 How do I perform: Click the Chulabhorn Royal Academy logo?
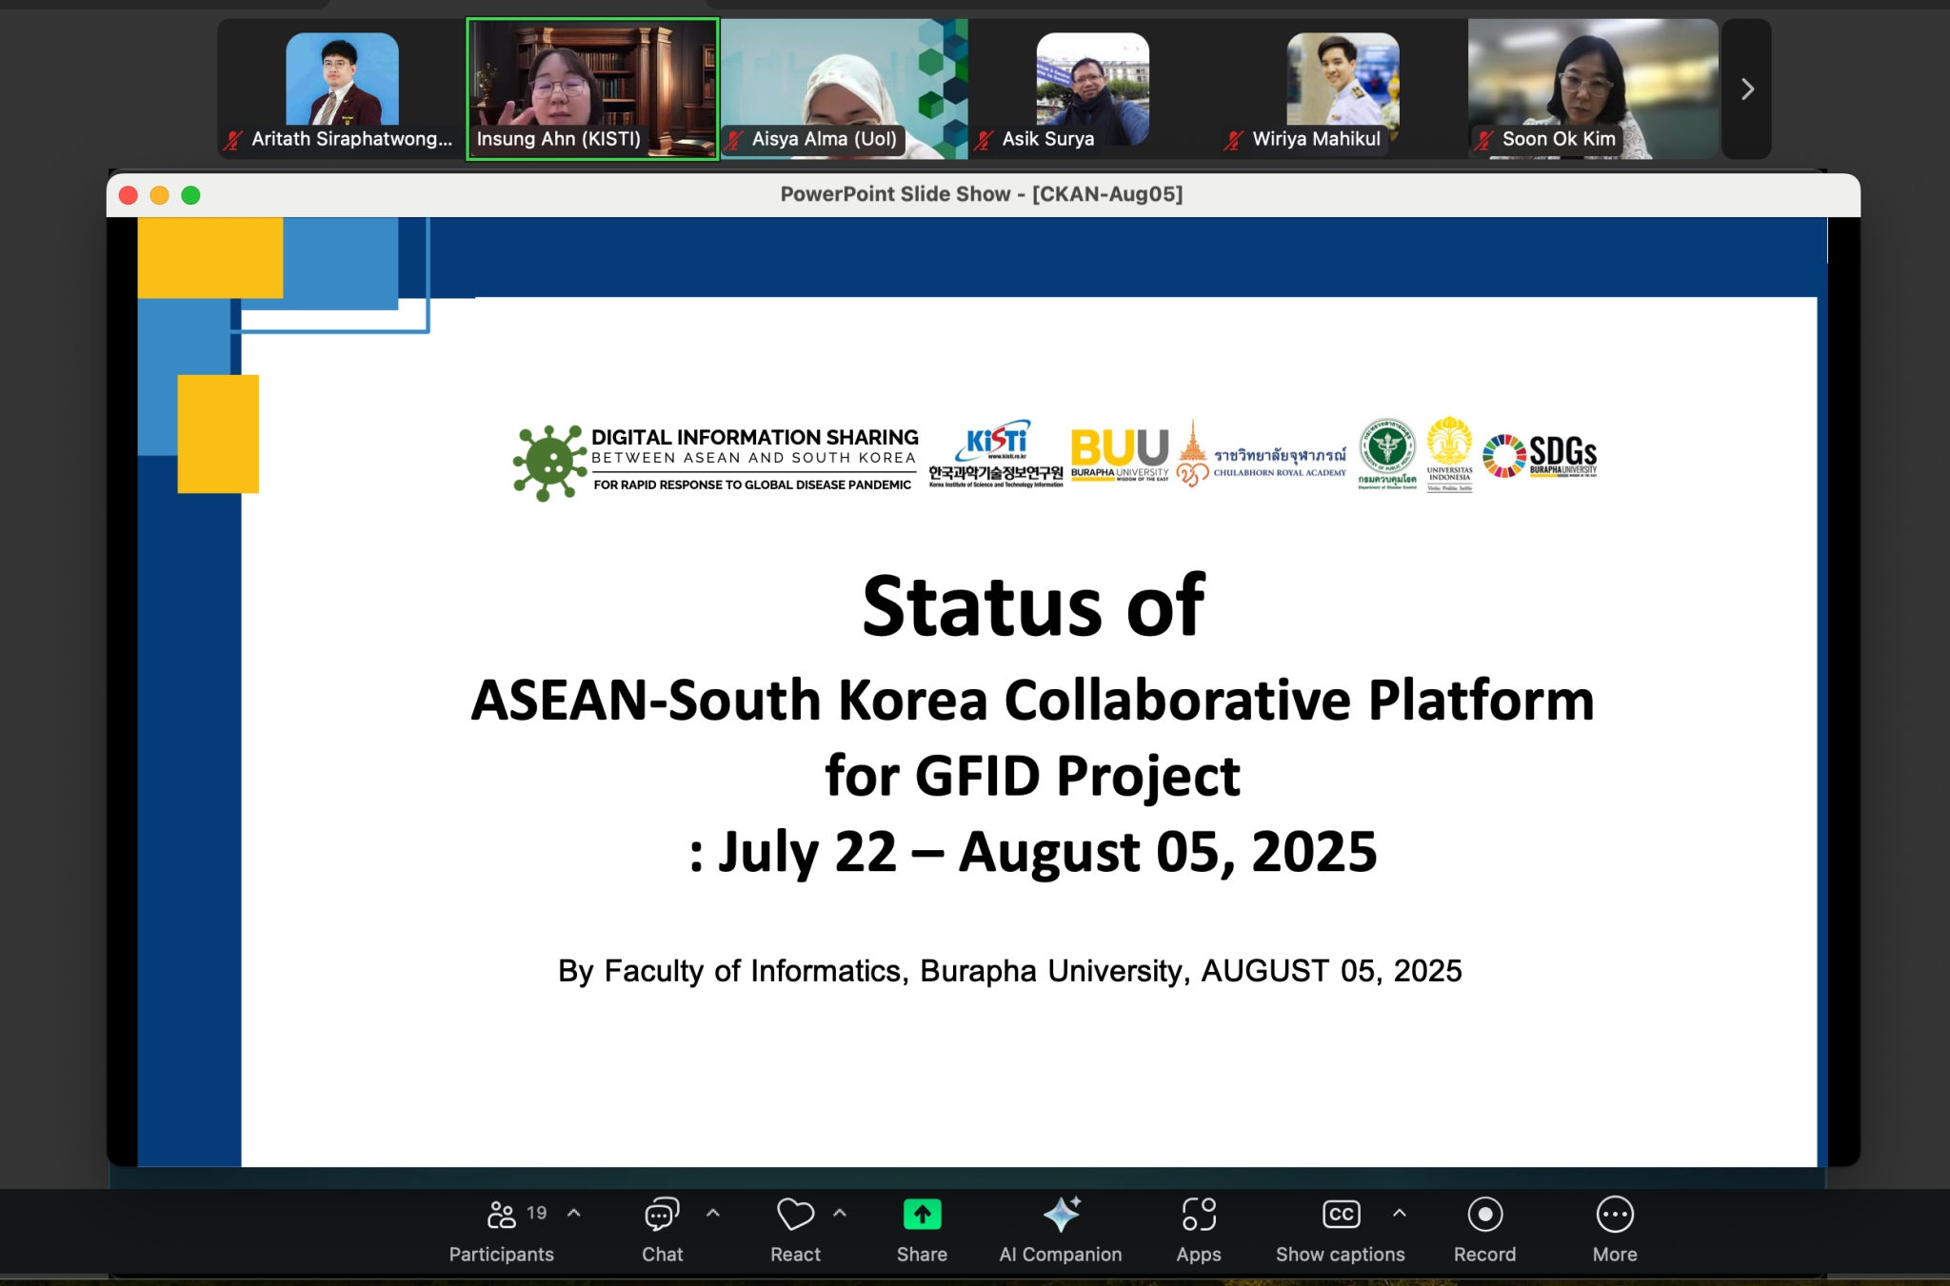point(1262,454)
